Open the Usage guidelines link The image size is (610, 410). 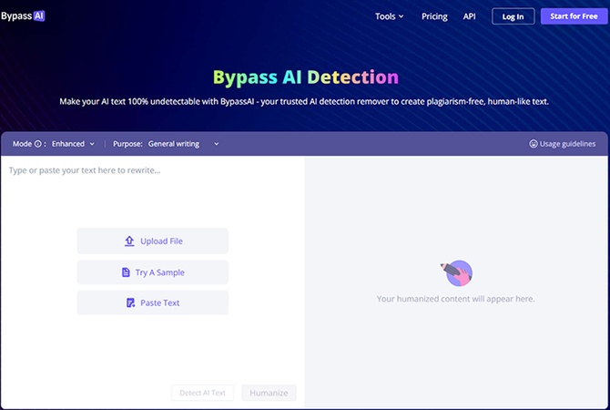click(562, 144)
